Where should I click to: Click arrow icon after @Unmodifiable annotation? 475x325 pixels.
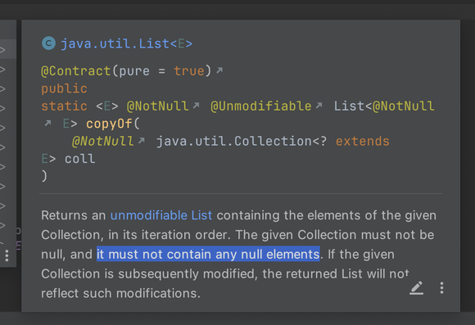[319, 105]
